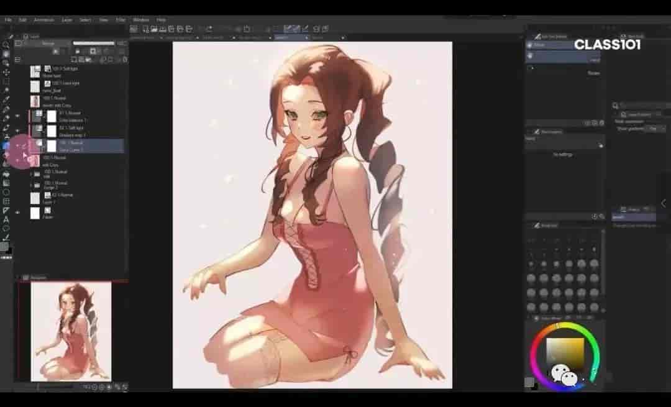
Task: Open the Show gradient dropdown
Action: [656, 129]
